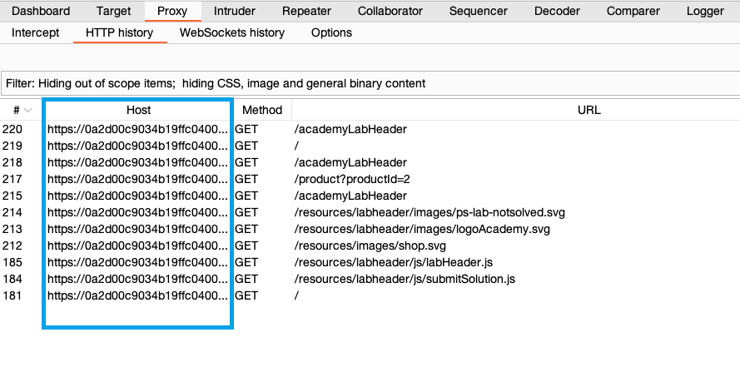Screen dimensions: 740x367
Task: Sort by the Method column header
Action: (262, 110)
